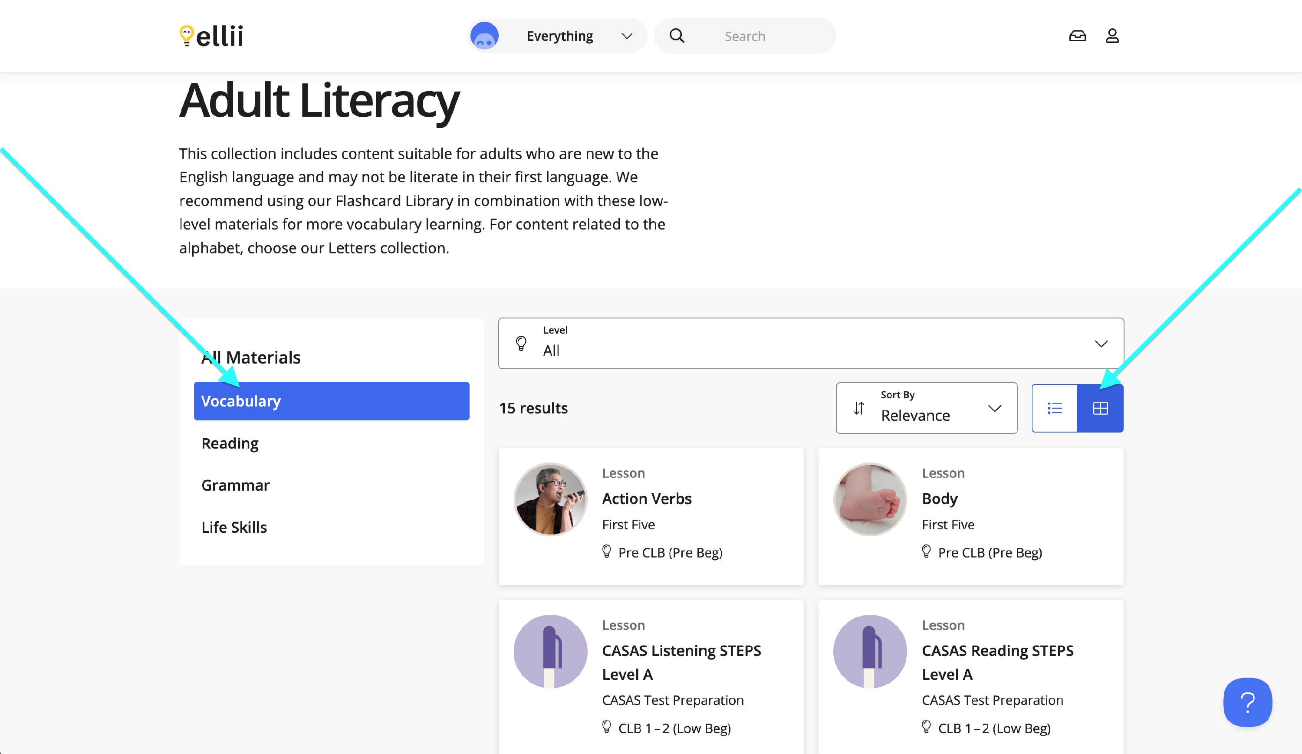
Task: Open the Action Verbs lesson
Action: [646, 499]
